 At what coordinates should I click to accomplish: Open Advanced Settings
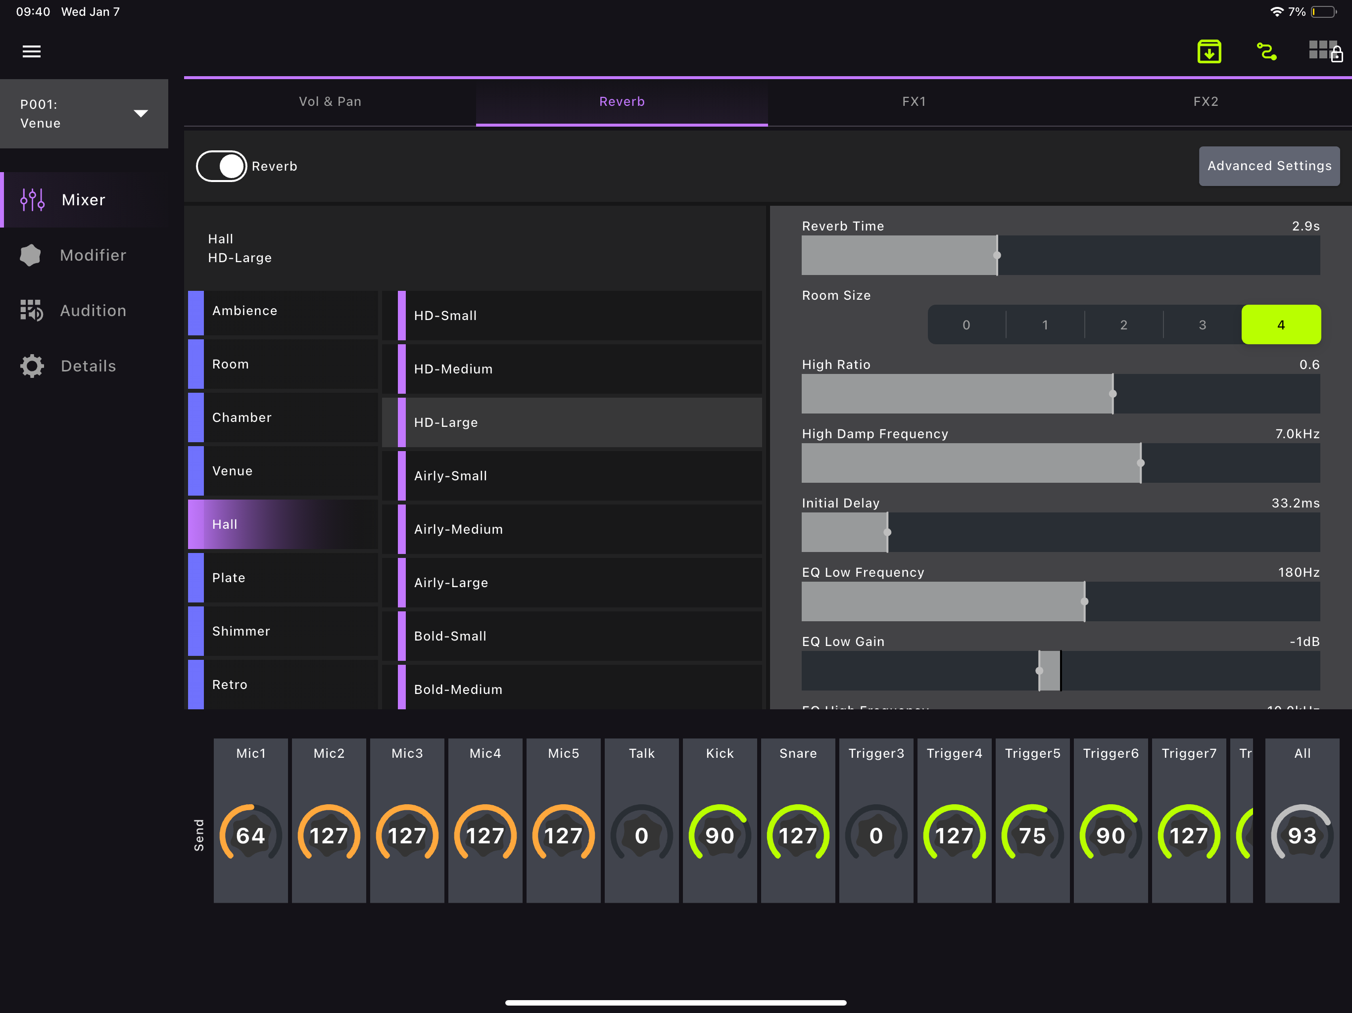pos(1269,166)
